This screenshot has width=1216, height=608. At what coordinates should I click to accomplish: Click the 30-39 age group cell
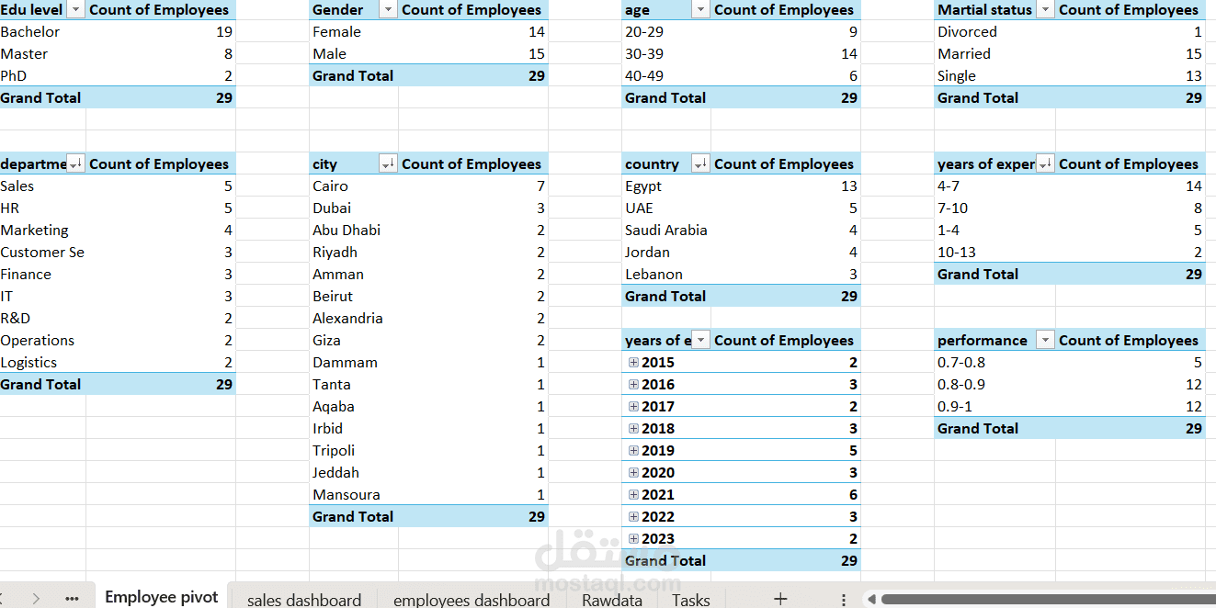[644, 54]
